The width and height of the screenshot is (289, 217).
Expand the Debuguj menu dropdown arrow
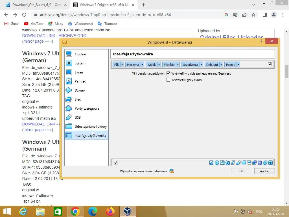[x=221, y=65]
